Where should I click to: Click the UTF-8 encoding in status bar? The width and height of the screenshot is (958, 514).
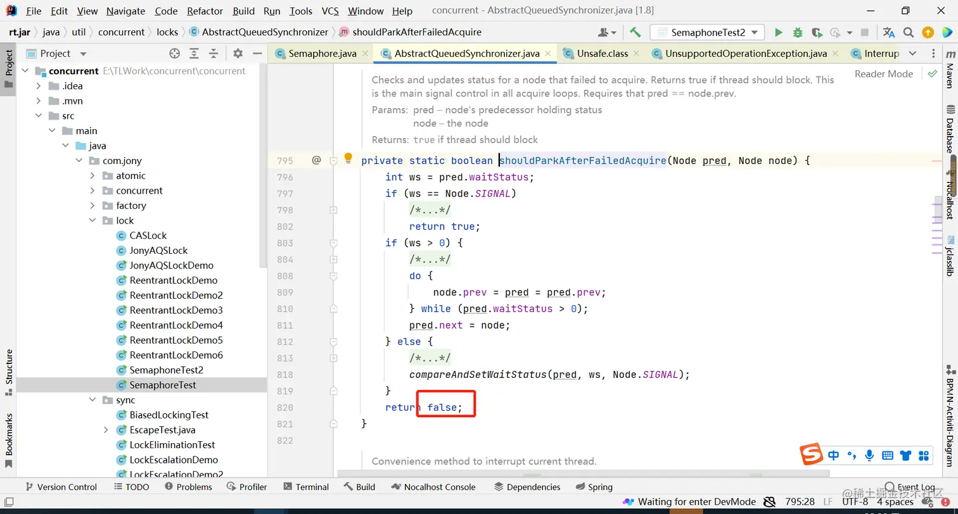(855, 502)
